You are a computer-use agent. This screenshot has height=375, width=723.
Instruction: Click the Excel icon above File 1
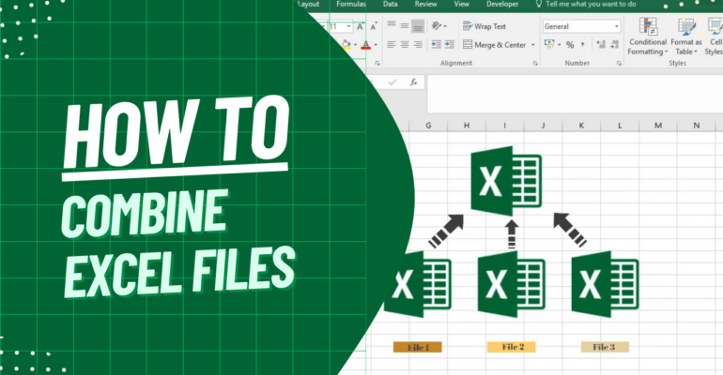coord(417,284)
